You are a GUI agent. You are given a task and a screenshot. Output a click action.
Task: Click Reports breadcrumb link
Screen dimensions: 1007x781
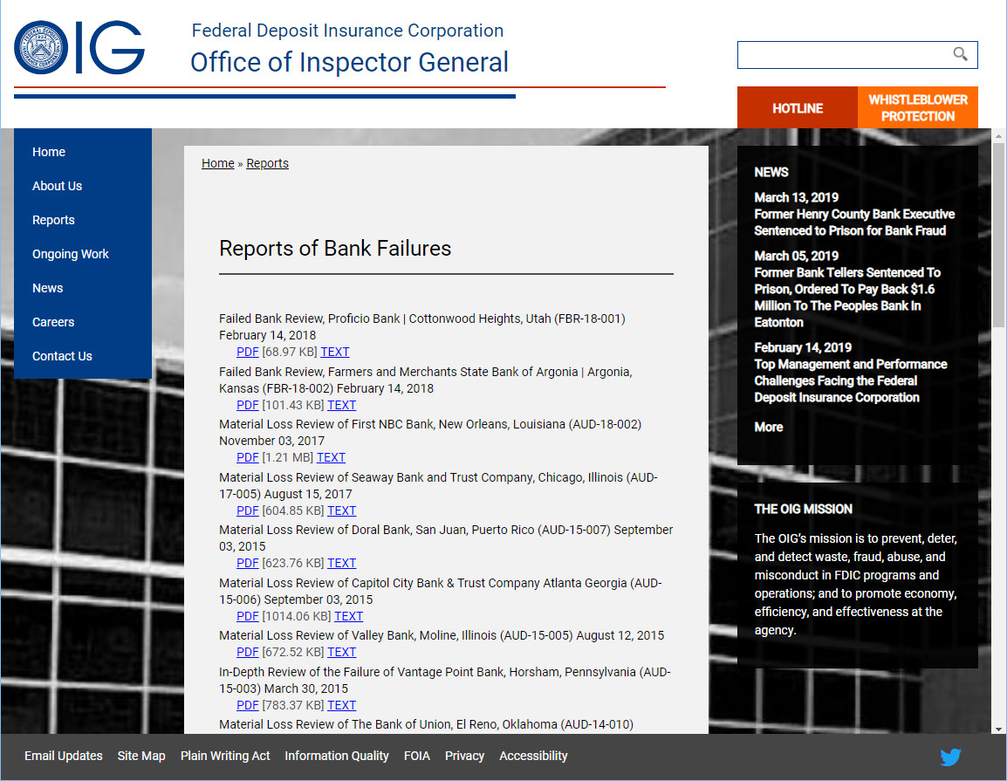point(267,163)
